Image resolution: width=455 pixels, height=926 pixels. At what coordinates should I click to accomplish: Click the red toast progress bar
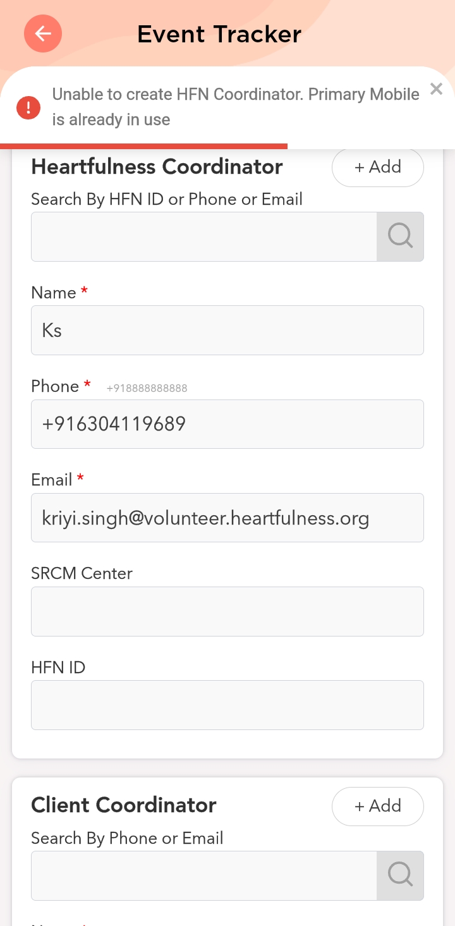click(144, 146)
